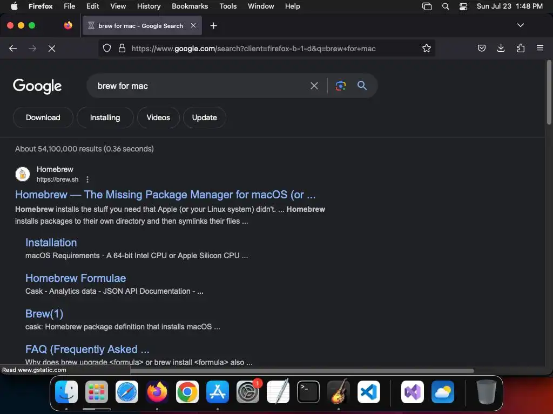Open tracking protection shield icon

(107, 48)
